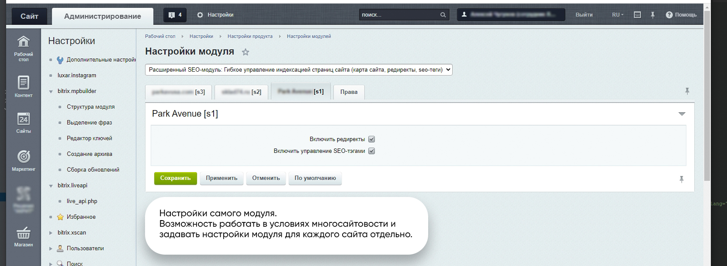The width and height of the screenshot is (727, 266).
Task: Open the Маркетинг target icon
Action: (x=23, y=156)
